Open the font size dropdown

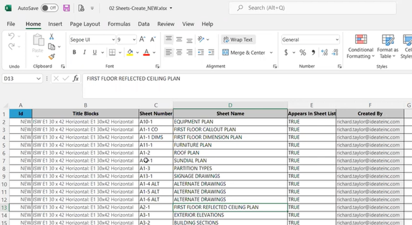(134, 40)
